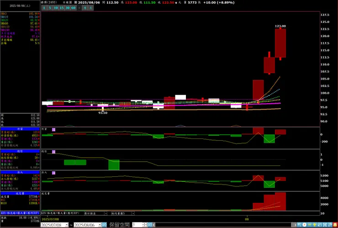Click scrollbar right arrow before tool icons
338x228 pixels.
tap(295, 225)
